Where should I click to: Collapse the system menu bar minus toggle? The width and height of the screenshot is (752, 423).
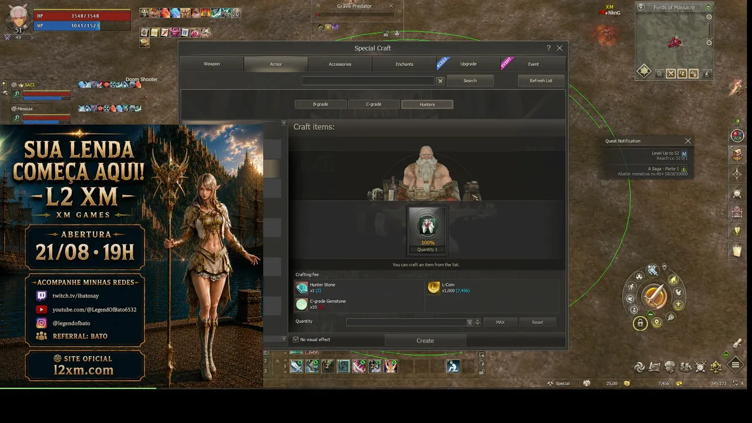click(726, 355)
